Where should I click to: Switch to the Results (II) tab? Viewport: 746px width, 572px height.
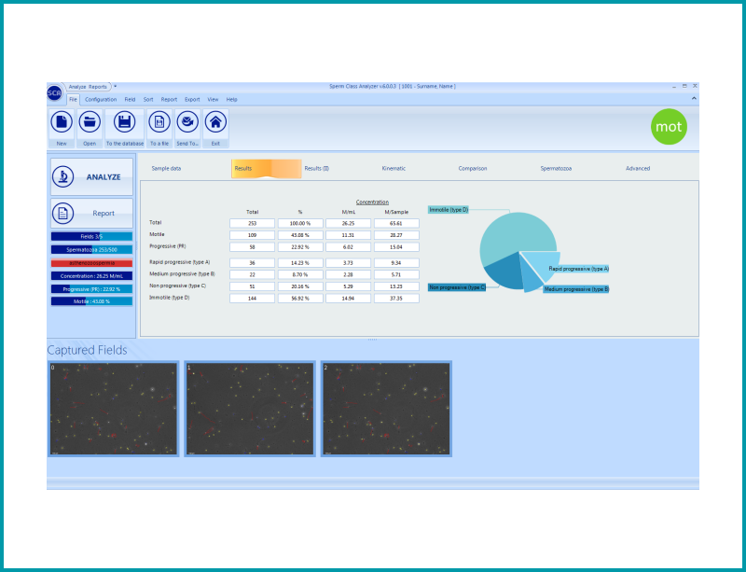[317, 169]
